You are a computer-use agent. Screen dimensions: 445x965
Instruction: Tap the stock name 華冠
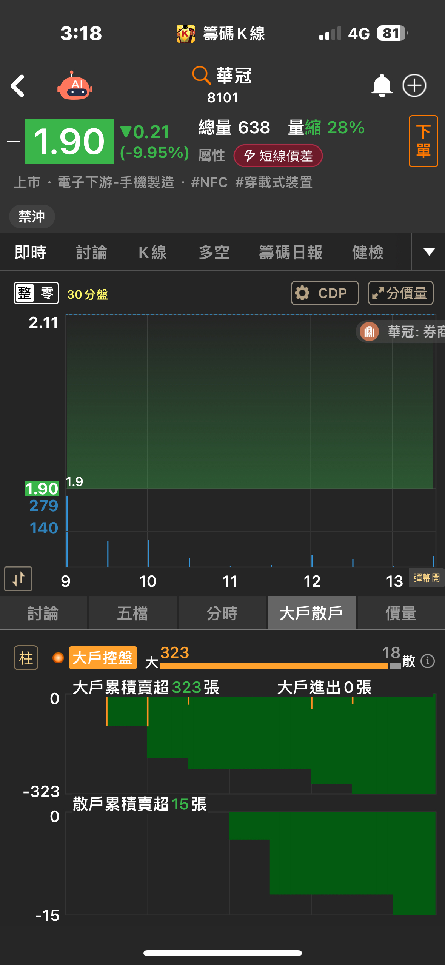click(234, 76)
